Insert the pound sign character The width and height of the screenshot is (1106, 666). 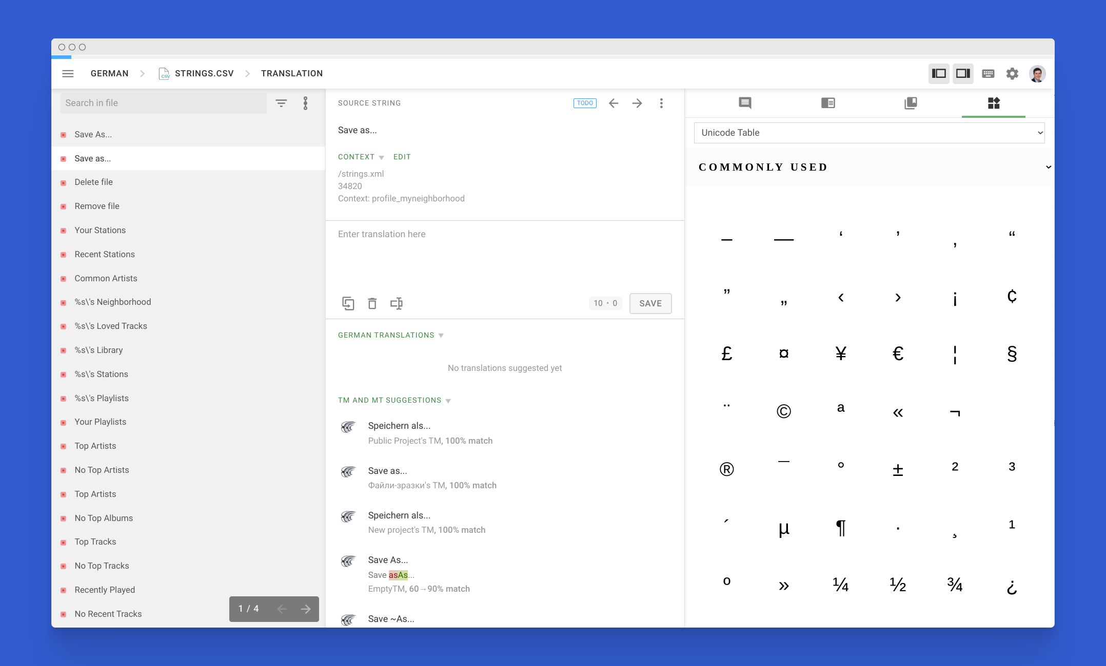click(726, 353)
